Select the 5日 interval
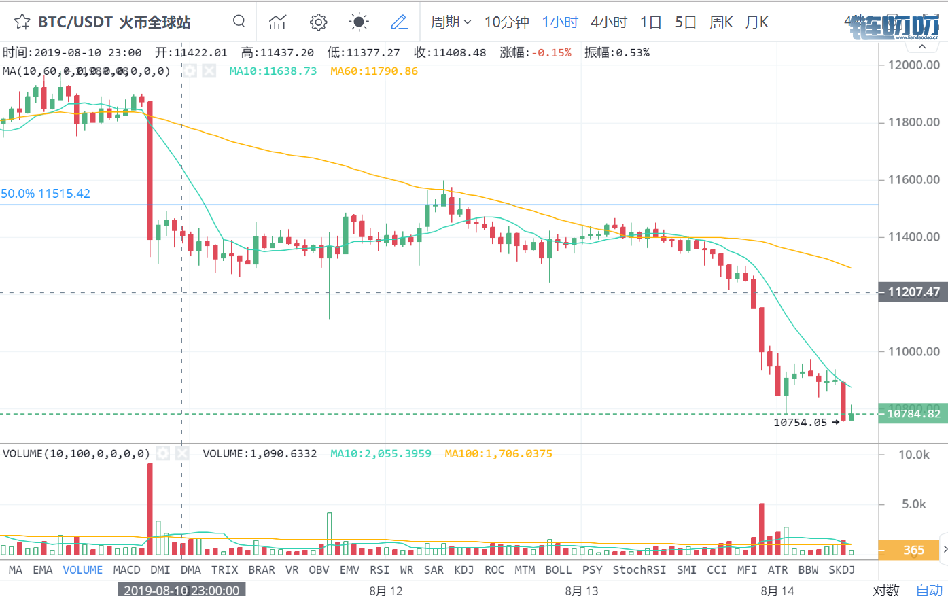Image resolution: width=948 pixels, height=596 pixels. click(686, 22)
